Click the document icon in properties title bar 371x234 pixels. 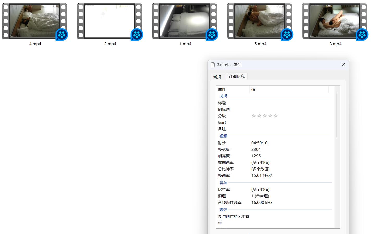(x=213, y=65)
